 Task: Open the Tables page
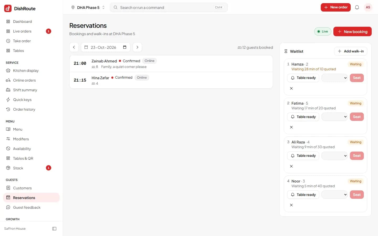tap(31, 51)
